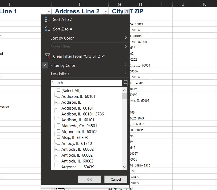Select the Amboy, IL 61310 checkbox
The image size is (217, 190).
[59, 143]
